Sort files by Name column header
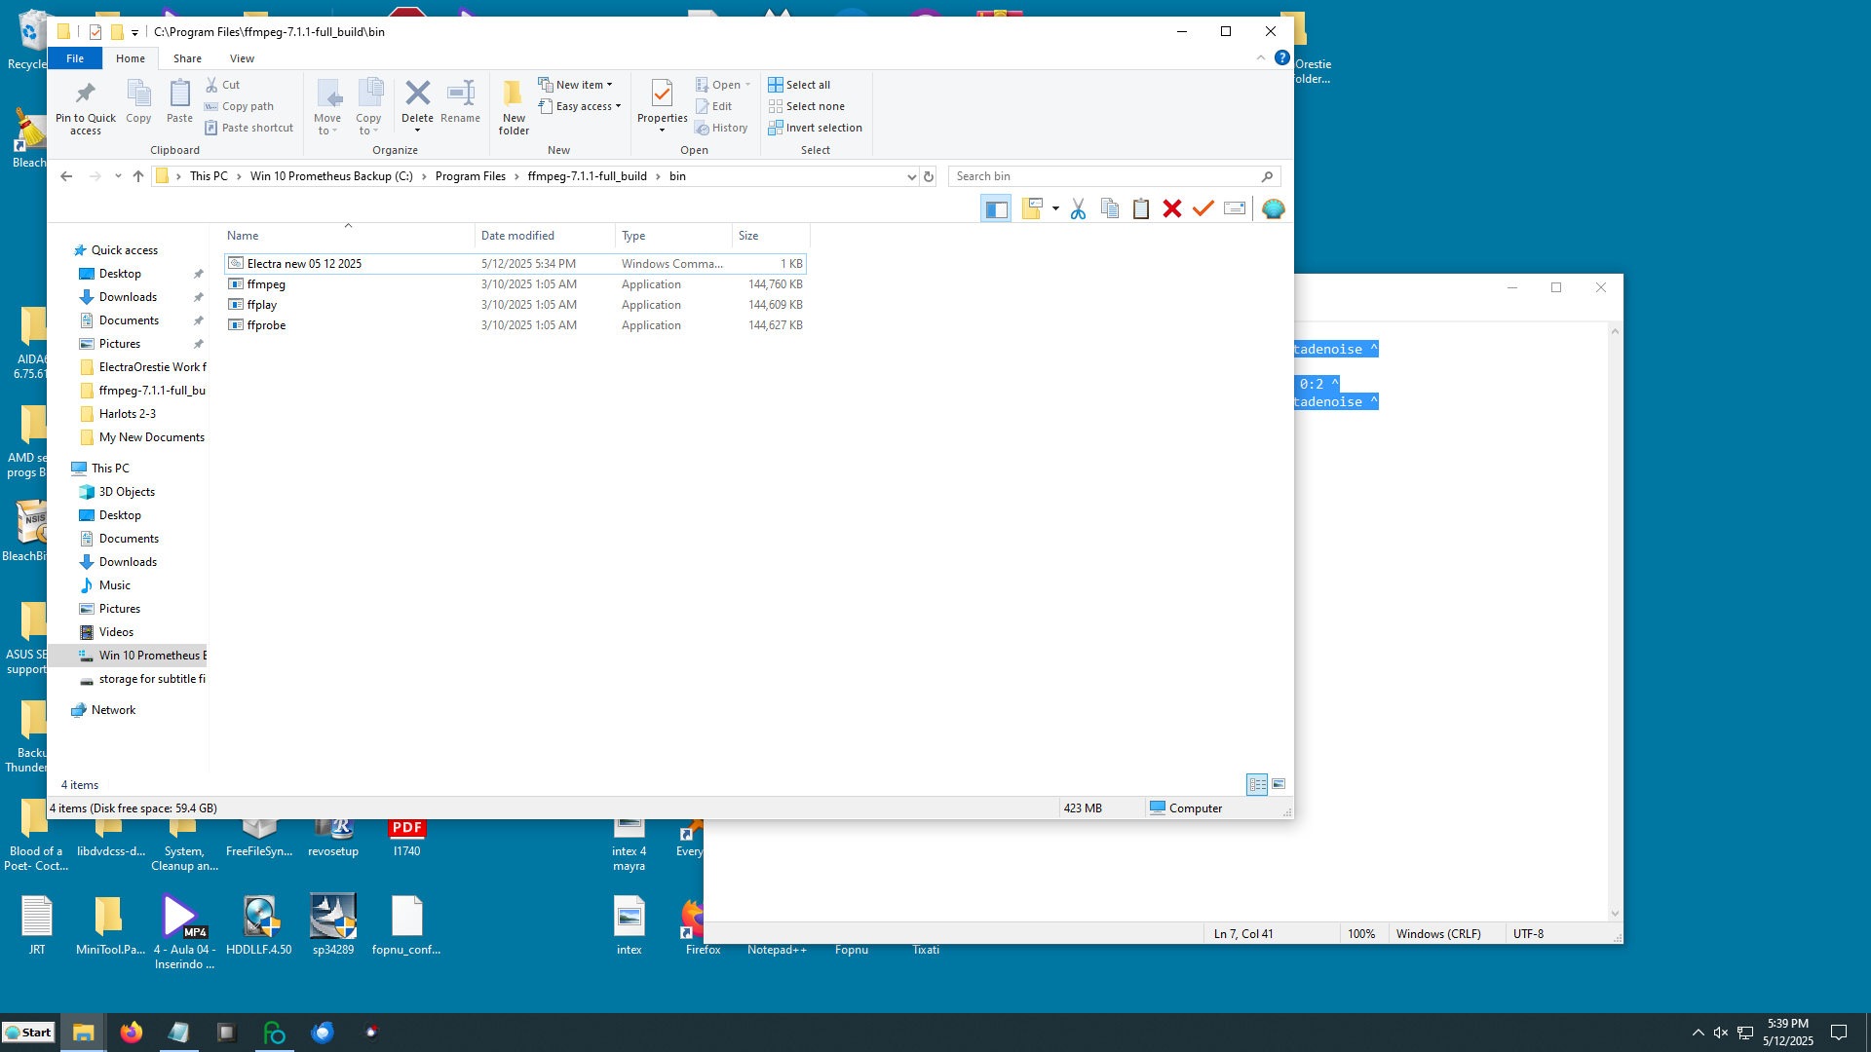The height and width of the screenshot is (1052, 1871). click(x=348, y=236)
